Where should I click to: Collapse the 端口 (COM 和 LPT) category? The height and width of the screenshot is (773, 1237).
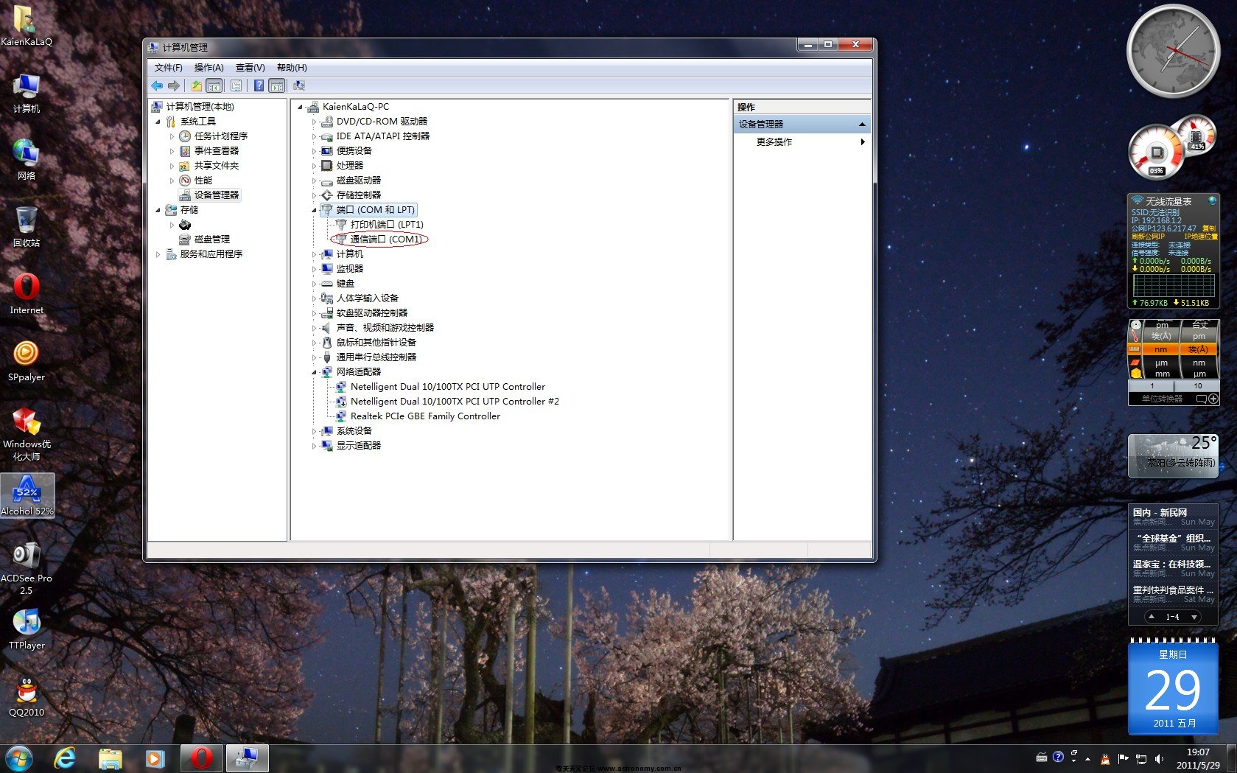point(314,210)
